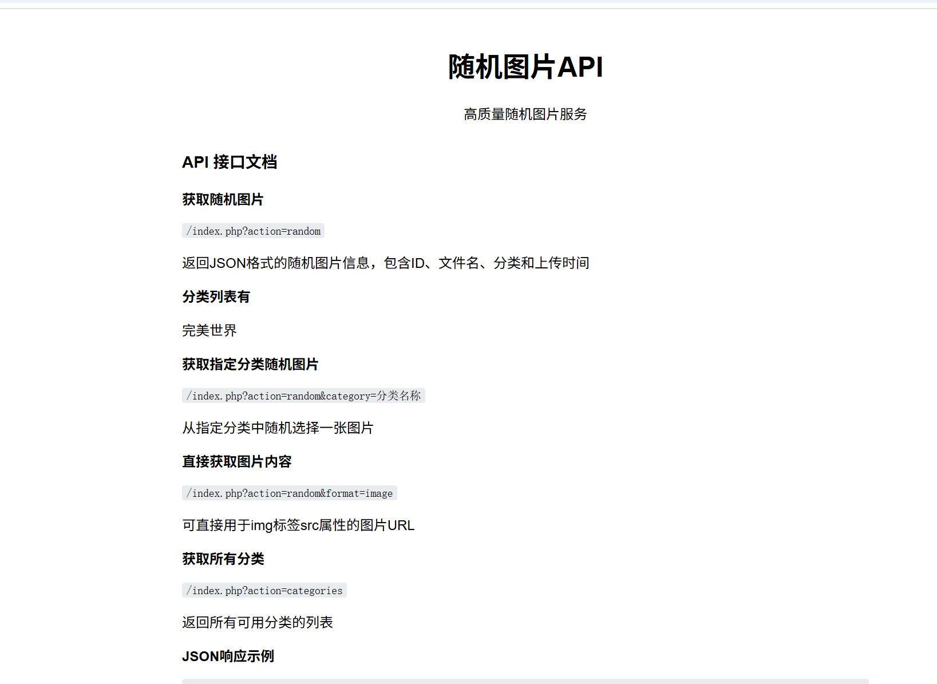Viewport: 937px width, 684px height.
Task: Select the action=categories code snippet
Action: (264, 590)
